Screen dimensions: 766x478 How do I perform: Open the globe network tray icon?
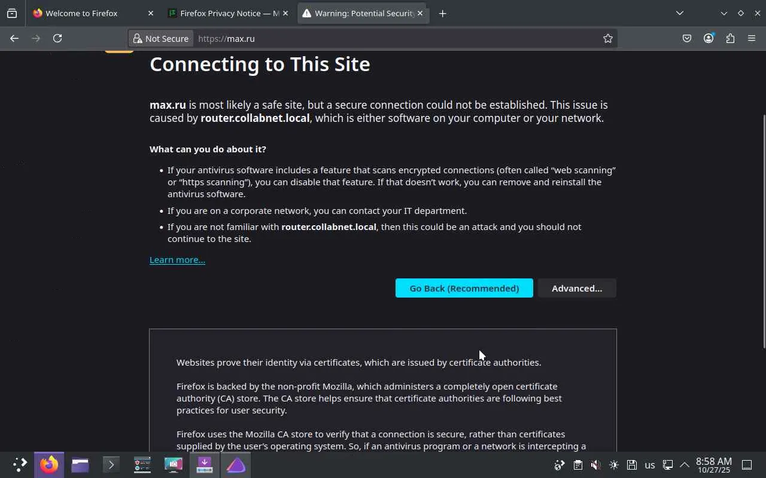[x=560, y=465]
